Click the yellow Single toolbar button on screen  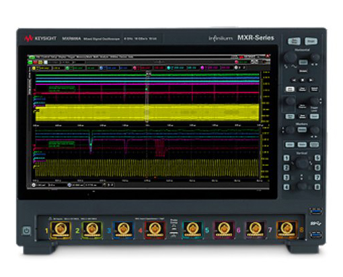pyautogui.click(x=40, y=62)
